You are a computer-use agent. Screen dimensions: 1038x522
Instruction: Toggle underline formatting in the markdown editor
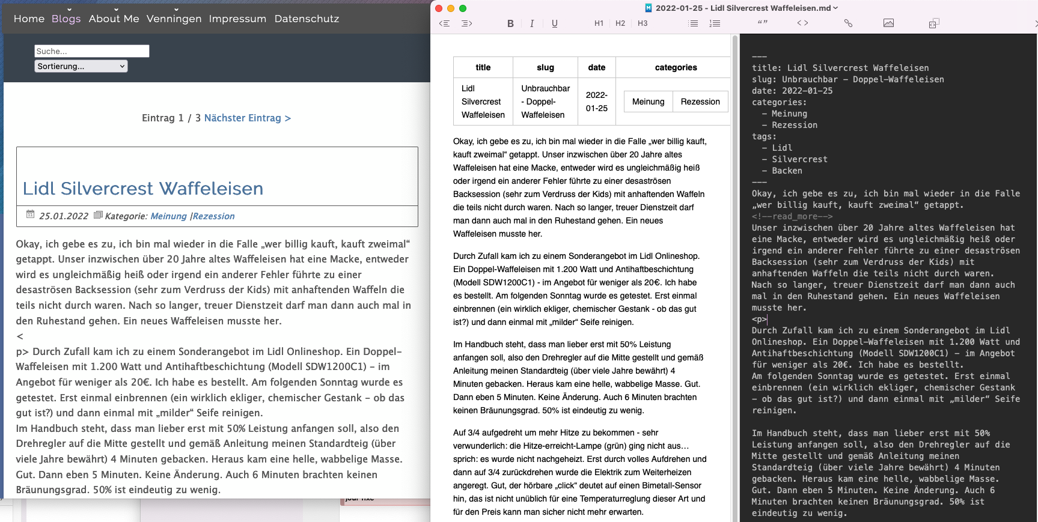[554, 23]
